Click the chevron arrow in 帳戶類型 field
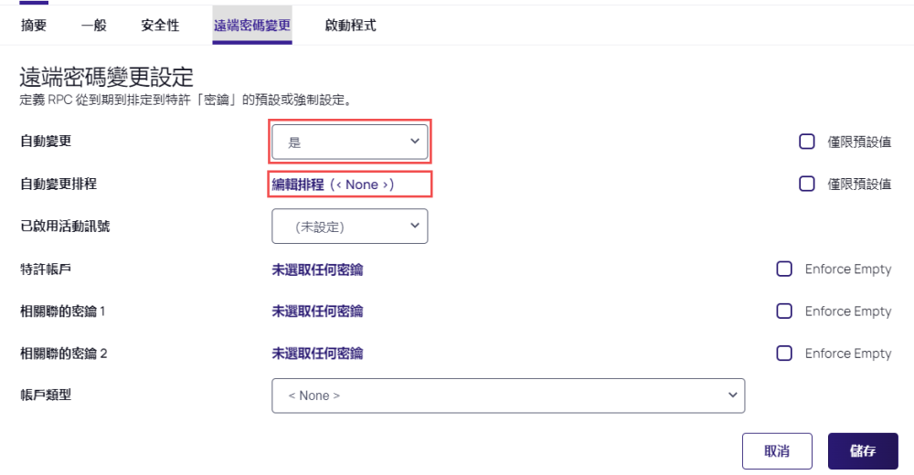The image size is (914, 475). point(732,396)
